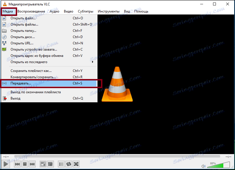The image size is (235, 170).
Task: Show the playlist view icon
Action: click(x=61, y=164)
